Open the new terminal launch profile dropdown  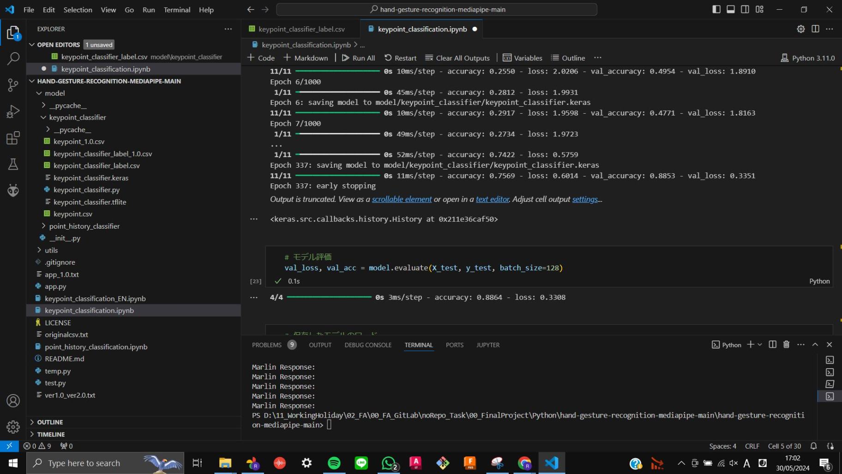pyautogui.click(x=760, y=345)
